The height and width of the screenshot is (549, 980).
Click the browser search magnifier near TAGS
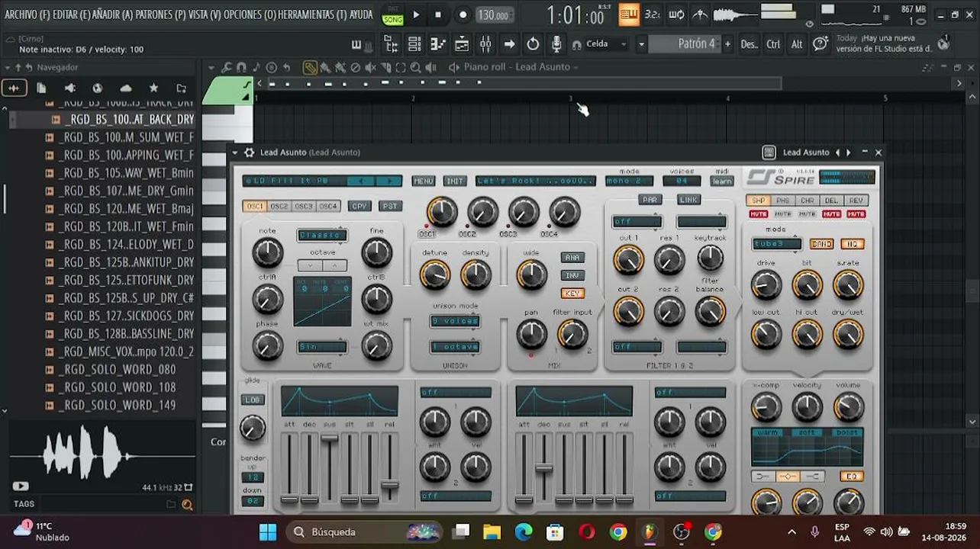click(x=187, y=504)
